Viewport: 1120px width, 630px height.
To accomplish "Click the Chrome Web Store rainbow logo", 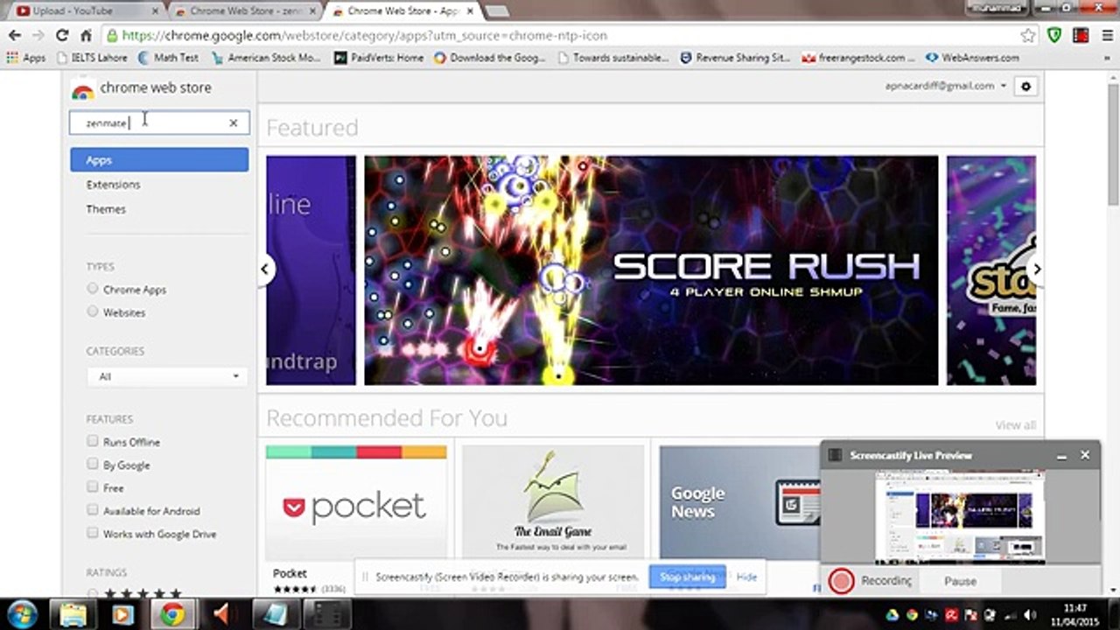I will click(83, 90).
